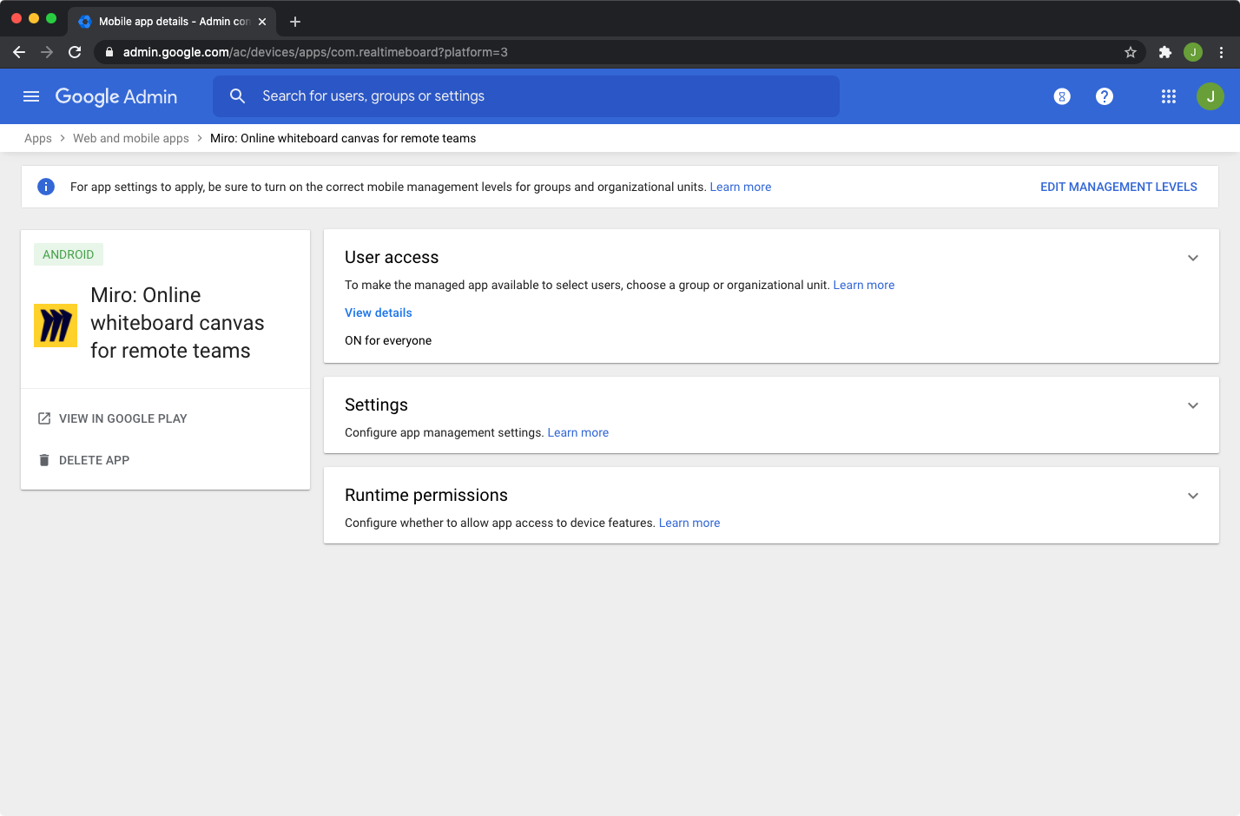Image resolution: width=1240 pixels, height=816 pixels.
Task: Click the Miro app logo
Action: point(56,326)
